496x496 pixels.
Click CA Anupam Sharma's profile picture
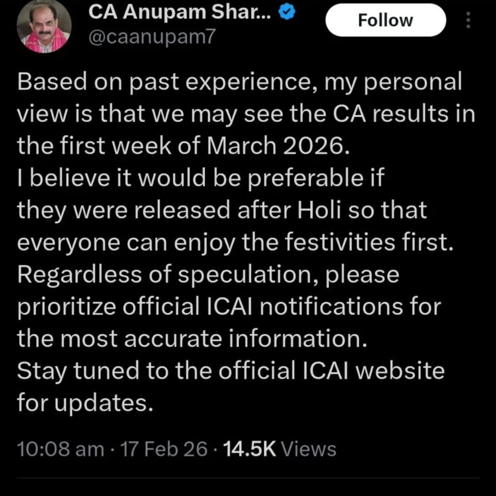pyautogui.click(x=44, y=26)
